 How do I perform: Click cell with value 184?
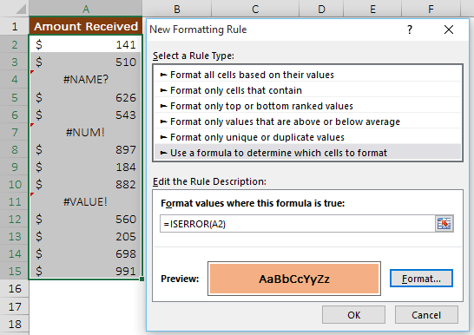tap(86, 167)
